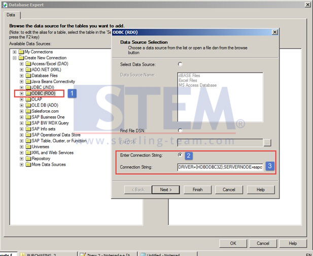This screenshot has height=256, width=313.
Task: Click the Database Files folder icon
Action: [x=28, y=76]
